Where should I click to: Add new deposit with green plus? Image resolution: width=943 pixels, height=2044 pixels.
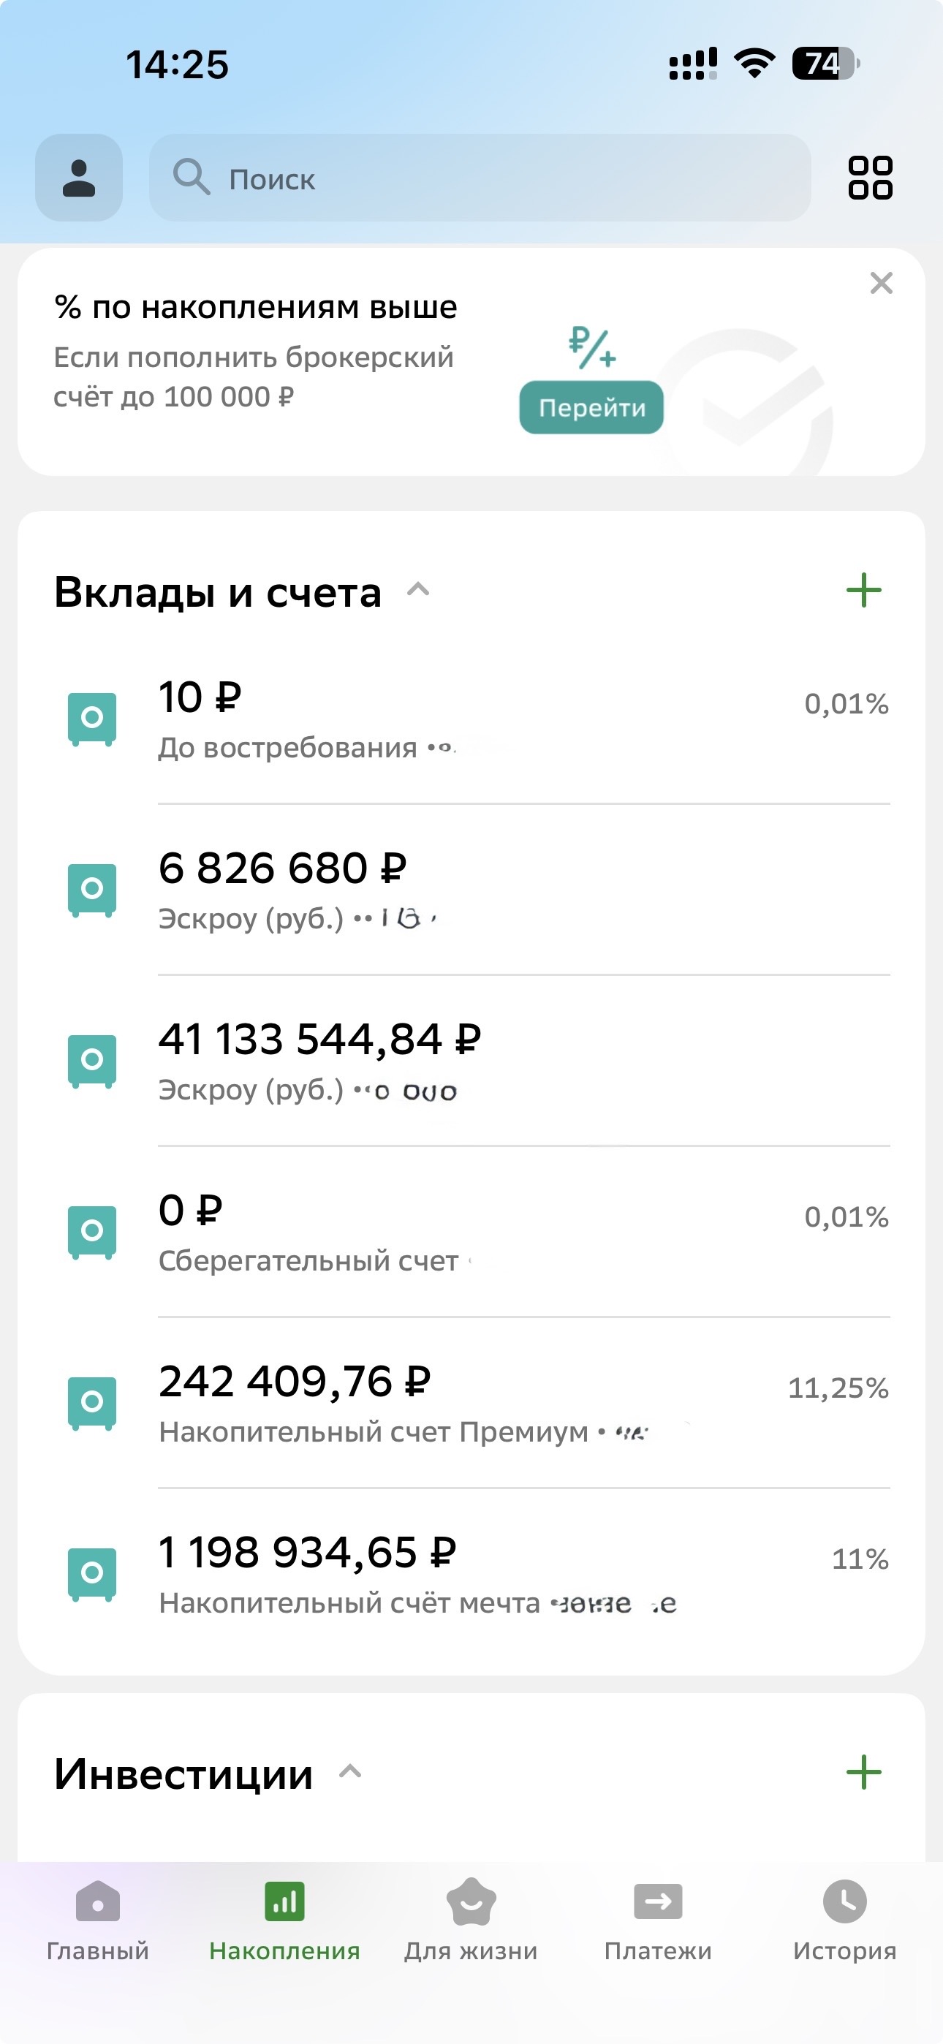(863, 591)
